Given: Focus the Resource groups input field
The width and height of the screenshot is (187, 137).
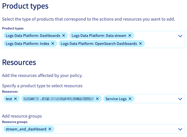Looking at the screenshot, I should click(x=94, y=129).
